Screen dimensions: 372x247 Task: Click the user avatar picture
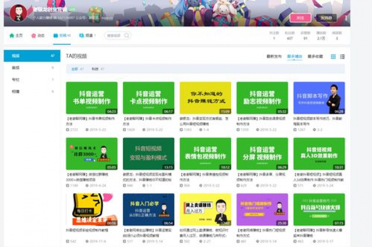(x=18, y=13)
